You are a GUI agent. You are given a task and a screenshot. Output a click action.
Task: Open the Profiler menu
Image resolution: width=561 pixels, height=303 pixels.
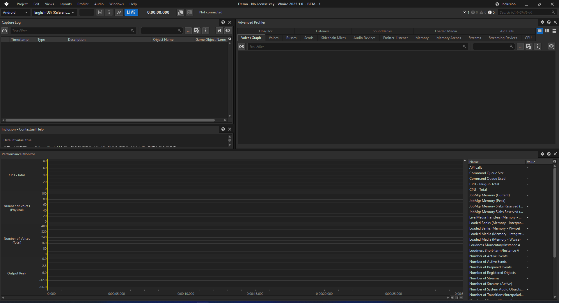coord(83,4)
